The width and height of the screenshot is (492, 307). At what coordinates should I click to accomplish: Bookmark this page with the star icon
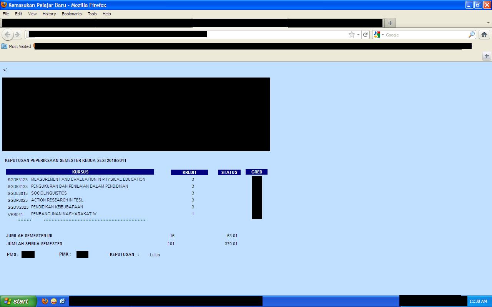[x=352, y=35]
